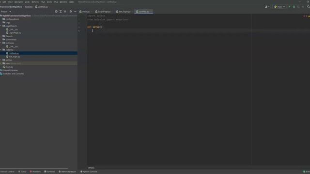Collapse the TestData folder arrow

(x=1, y=50)
